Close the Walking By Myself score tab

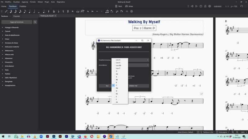pyautogui.click(x=55, y=16)
